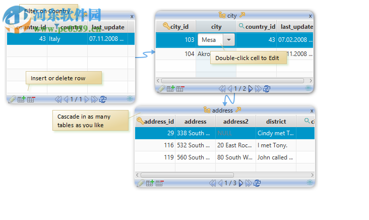Click country_id column header in city table
The width and height of the screenshot is (369, 220).
[x=257, y=27]
